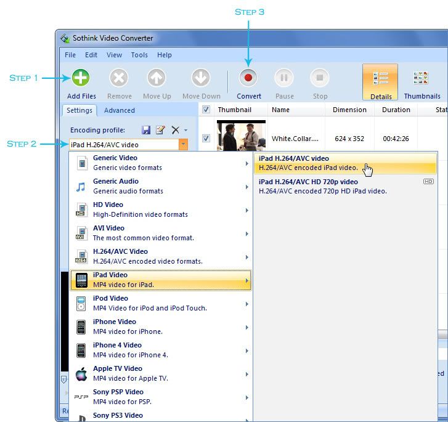The height and width of the screenshot is (422, 448).
Task: Expand the Generic Audio submenu arrow
Action: [247, 187]
